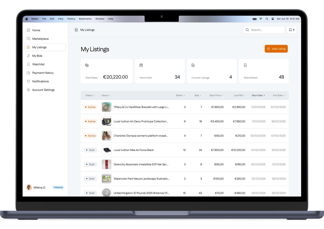Sort table by End Date column
This screenshot has width=324, height=229.
[x=279, y=95]
